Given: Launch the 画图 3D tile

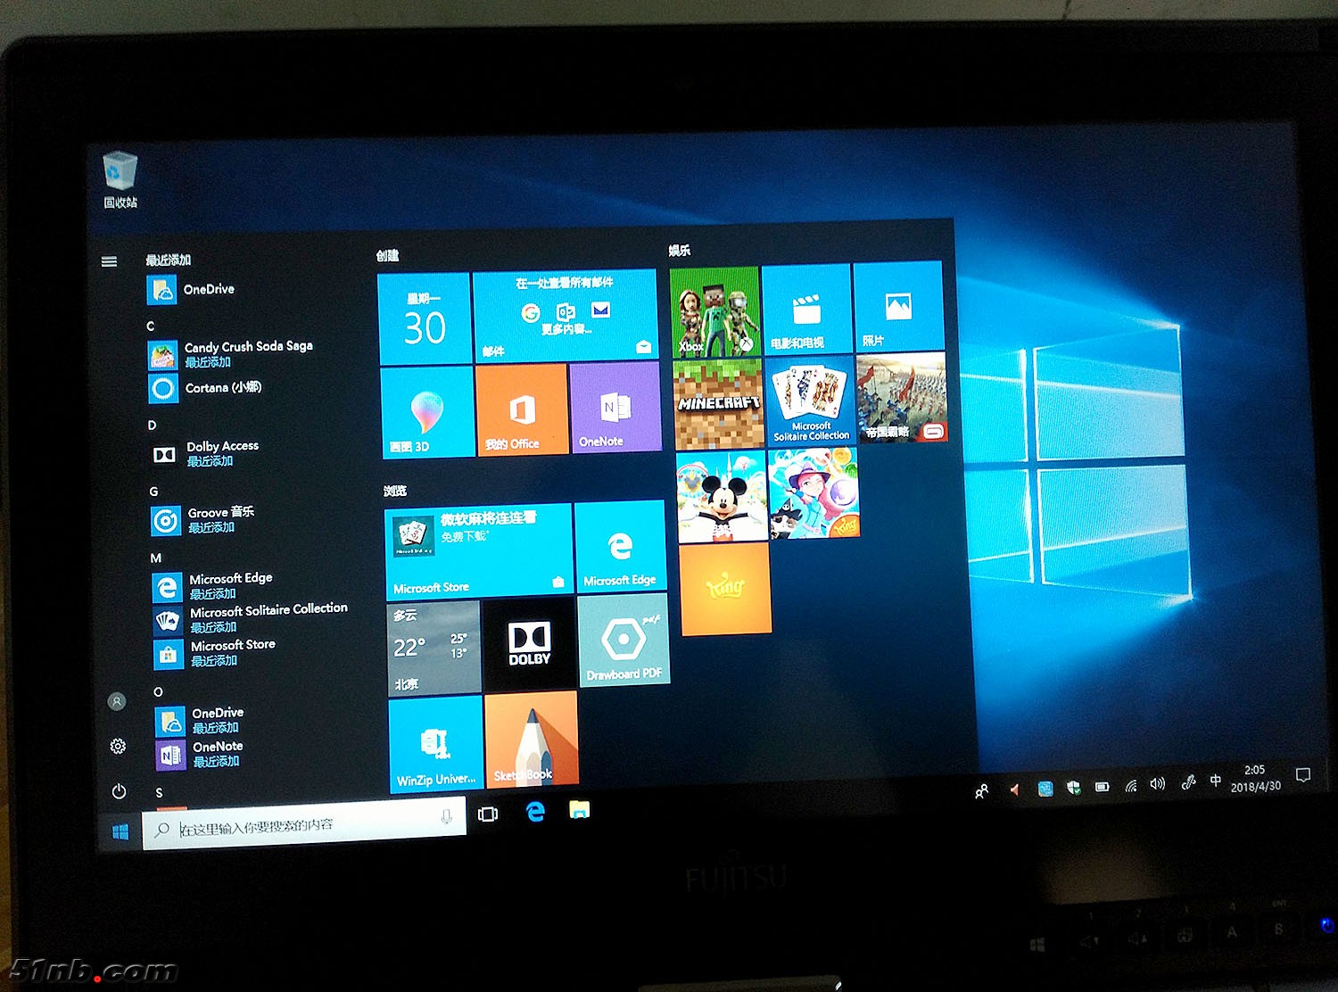Looking at the screenshot, I should point(427,412).
